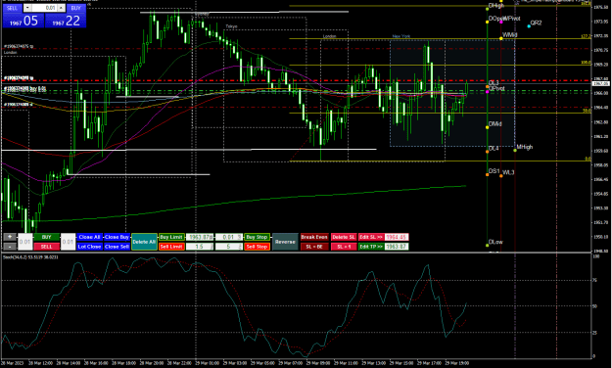Click the DL4 orange pivot marker
Screen dimensions: 612x368
[488, 152]
